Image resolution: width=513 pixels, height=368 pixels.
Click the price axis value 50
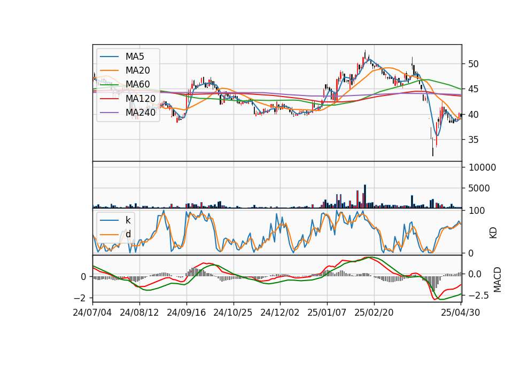point(473,64)
